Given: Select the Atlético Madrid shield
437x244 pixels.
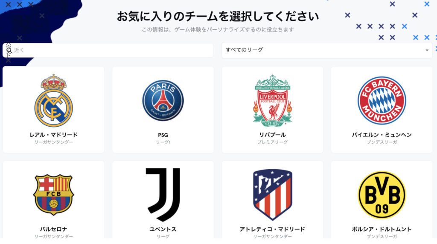Looking at the screenshot, I should (x=272, y=195).
